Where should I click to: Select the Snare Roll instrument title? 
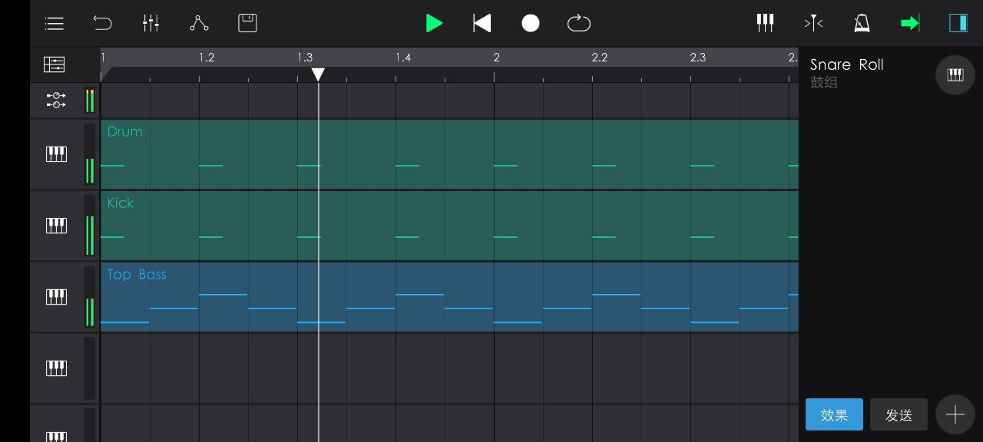tap(847, 64)
